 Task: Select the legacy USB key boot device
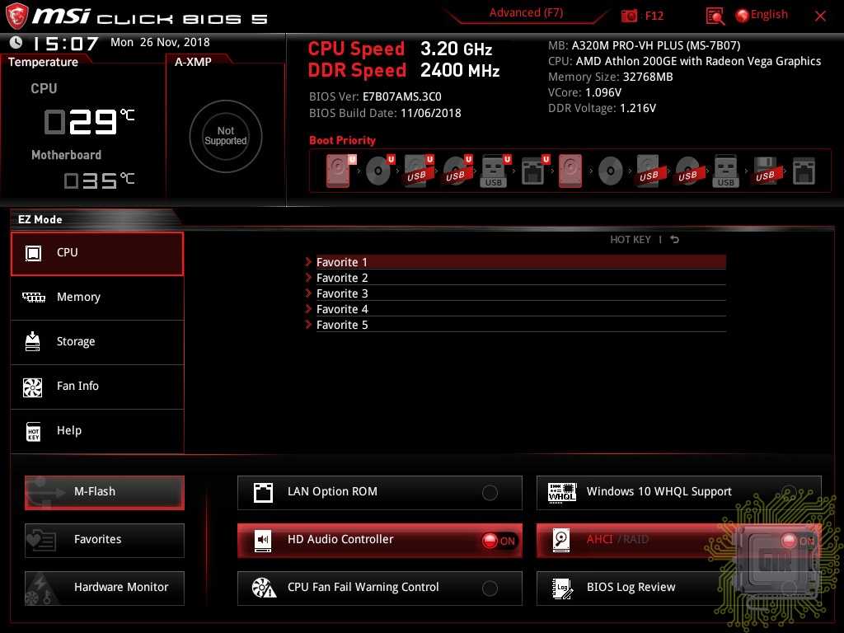pos(726,171)
